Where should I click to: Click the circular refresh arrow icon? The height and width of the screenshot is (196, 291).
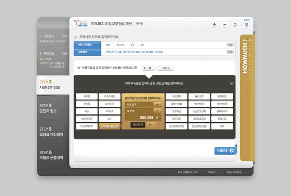[235, 24]
